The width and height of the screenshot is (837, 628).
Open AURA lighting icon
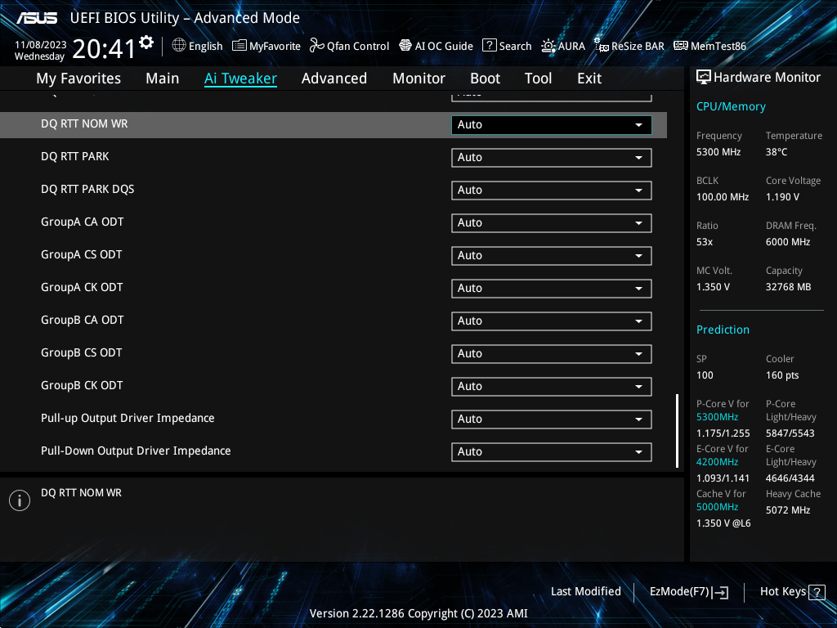point(548,46)
